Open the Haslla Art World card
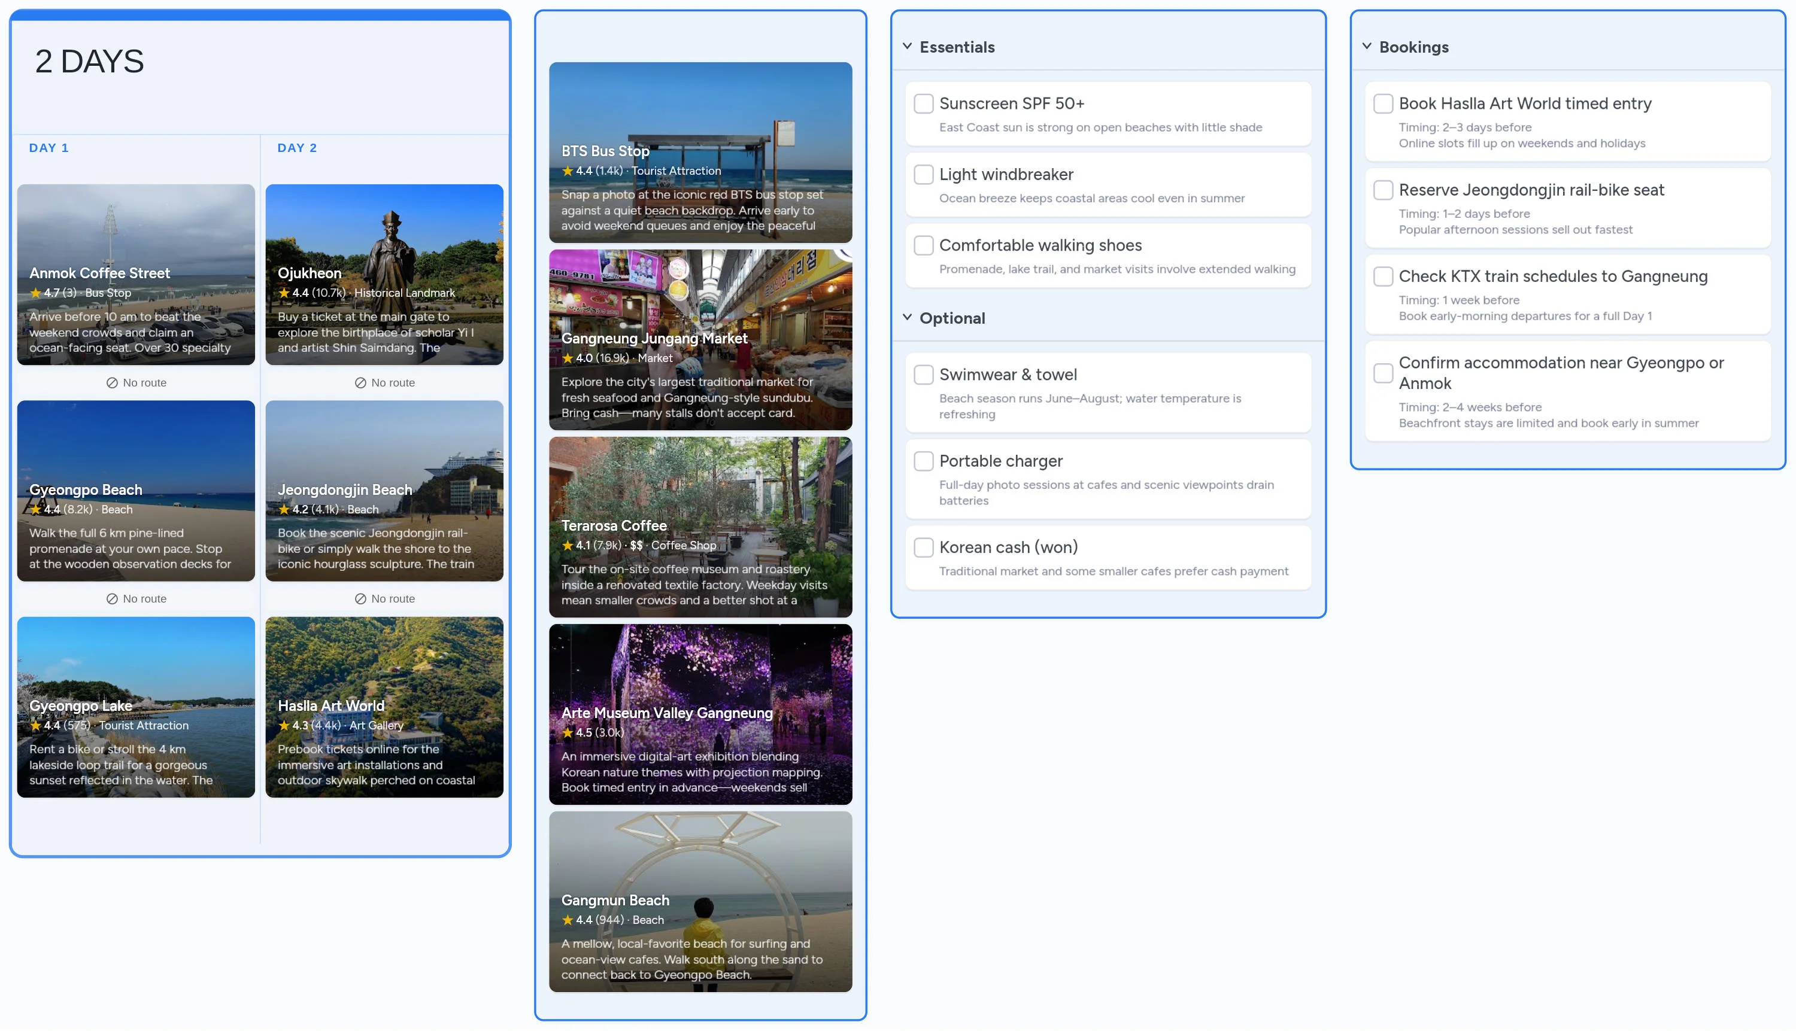Image resolution: width=1796 pixels, height=1031 pixels. pos(384,707)
